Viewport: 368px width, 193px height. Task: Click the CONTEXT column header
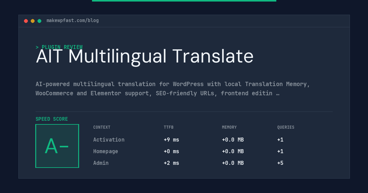click(102, 127)
